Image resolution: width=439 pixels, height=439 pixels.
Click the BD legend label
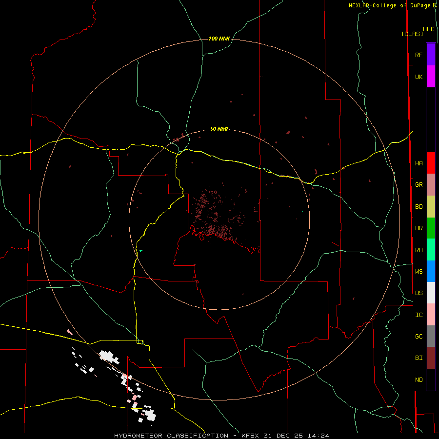coord(419,207)
